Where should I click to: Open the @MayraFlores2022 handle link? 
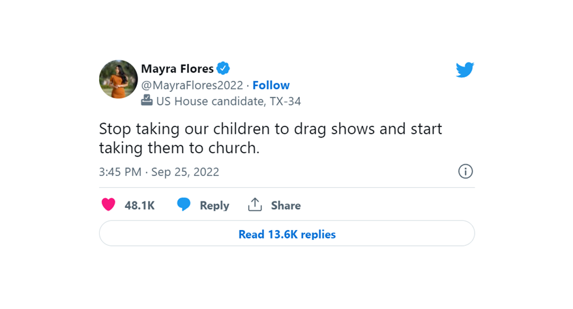tap(192, 85)
